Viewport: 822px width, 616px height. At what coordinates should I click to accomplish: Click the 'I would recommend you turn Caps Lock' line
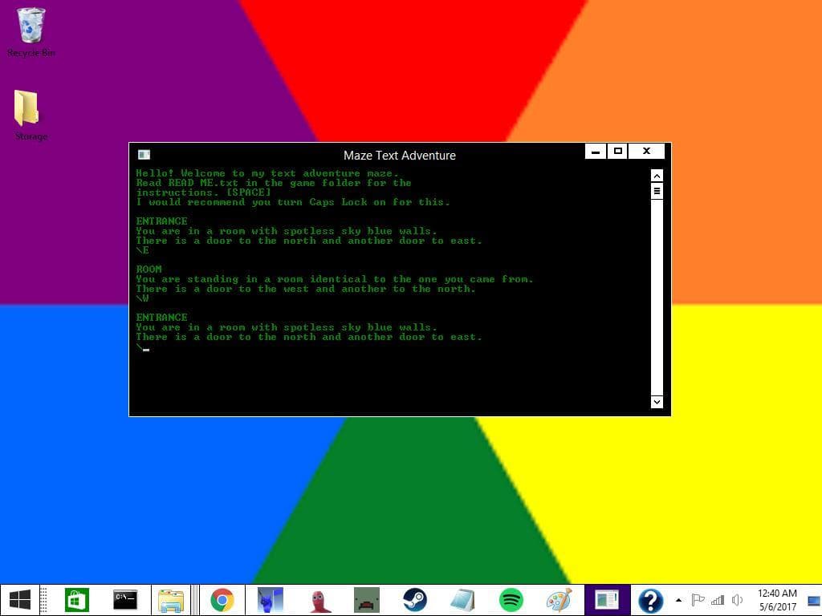[x=293, y=202]
